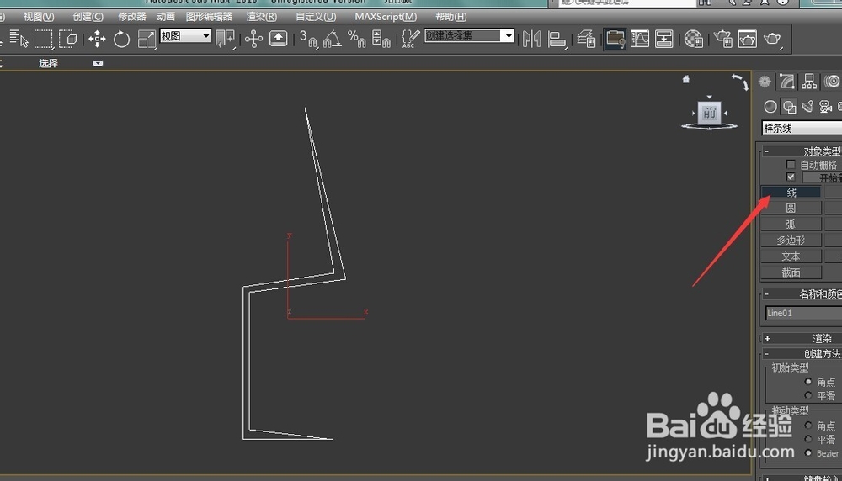Image resolution: width=842 pixels, height=481 pixels.
Task: Toggle keyboard shortcut override icon
Action: point(278,39)
